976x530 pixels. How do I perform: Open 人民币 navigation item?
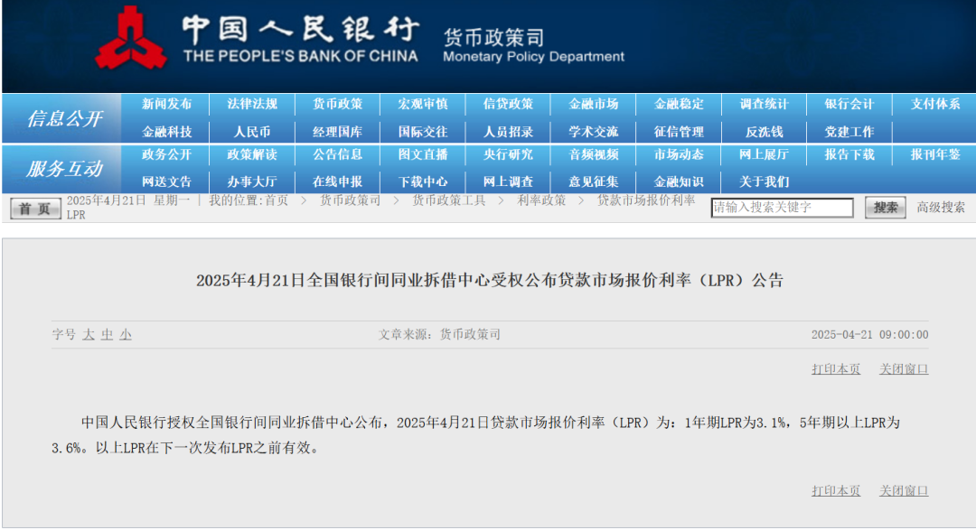tap(251, 132)
